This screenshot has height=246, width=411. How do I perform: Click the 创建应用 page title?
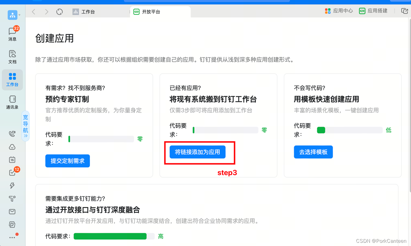click(55, 38)
